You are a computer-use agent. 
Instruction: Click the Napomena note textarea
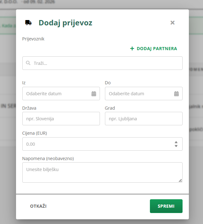point(102,172)
